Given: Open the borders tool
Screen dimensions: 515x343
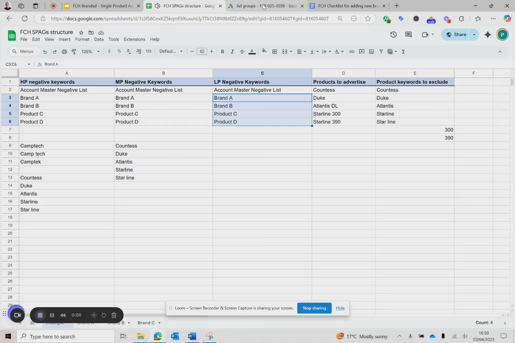Looking at the screenshot, I should (x=275, y=51).
